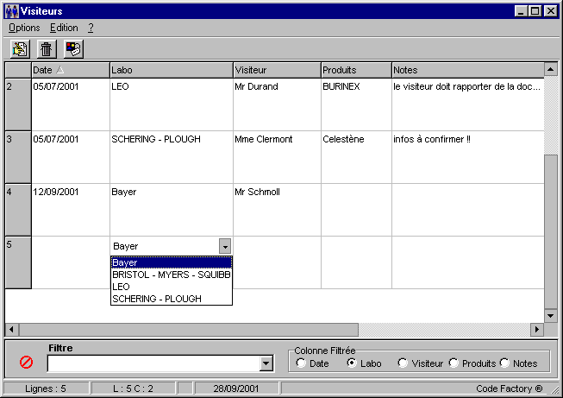The height and width of the screenshot is (398, 563).
Task: Click the Visiteur column header
Action: [277, 70]
